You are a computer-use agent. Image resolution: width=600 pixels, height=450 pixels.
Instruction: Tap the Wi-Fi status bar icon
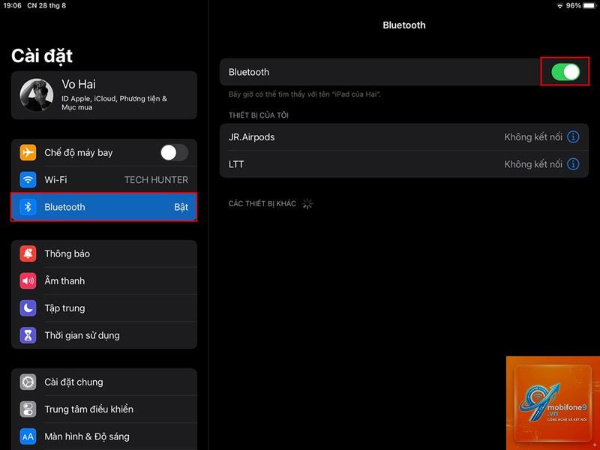(559, 6)
